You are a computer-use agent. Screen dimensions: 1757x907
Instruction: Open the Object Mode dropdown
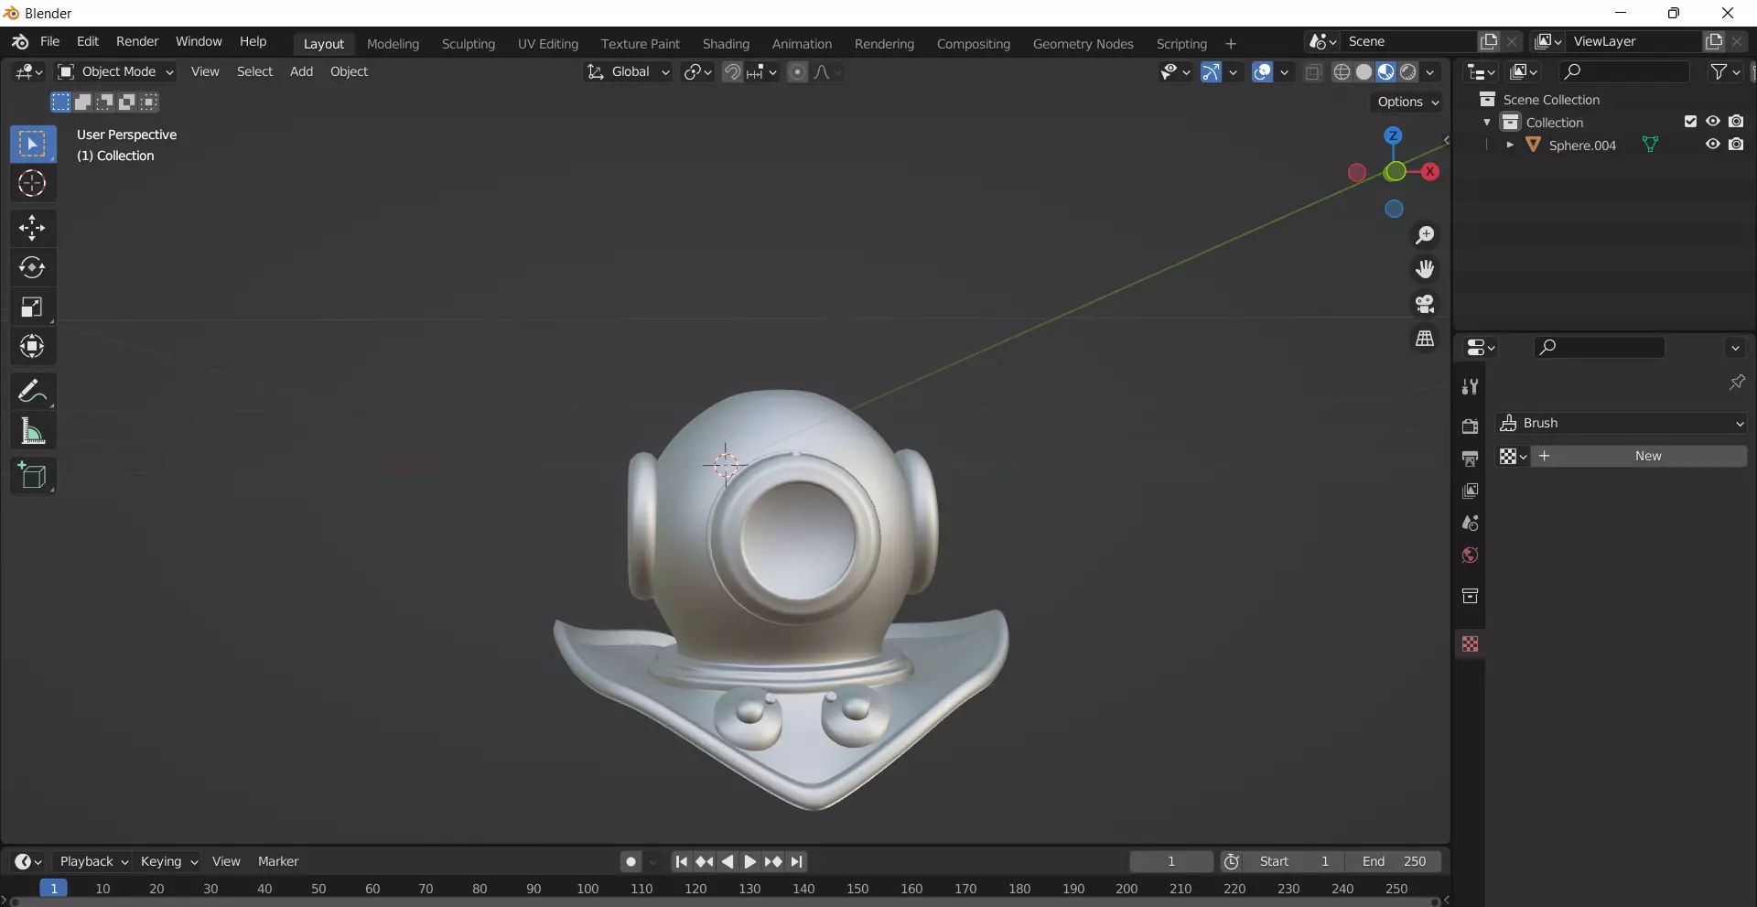[115, 72]
